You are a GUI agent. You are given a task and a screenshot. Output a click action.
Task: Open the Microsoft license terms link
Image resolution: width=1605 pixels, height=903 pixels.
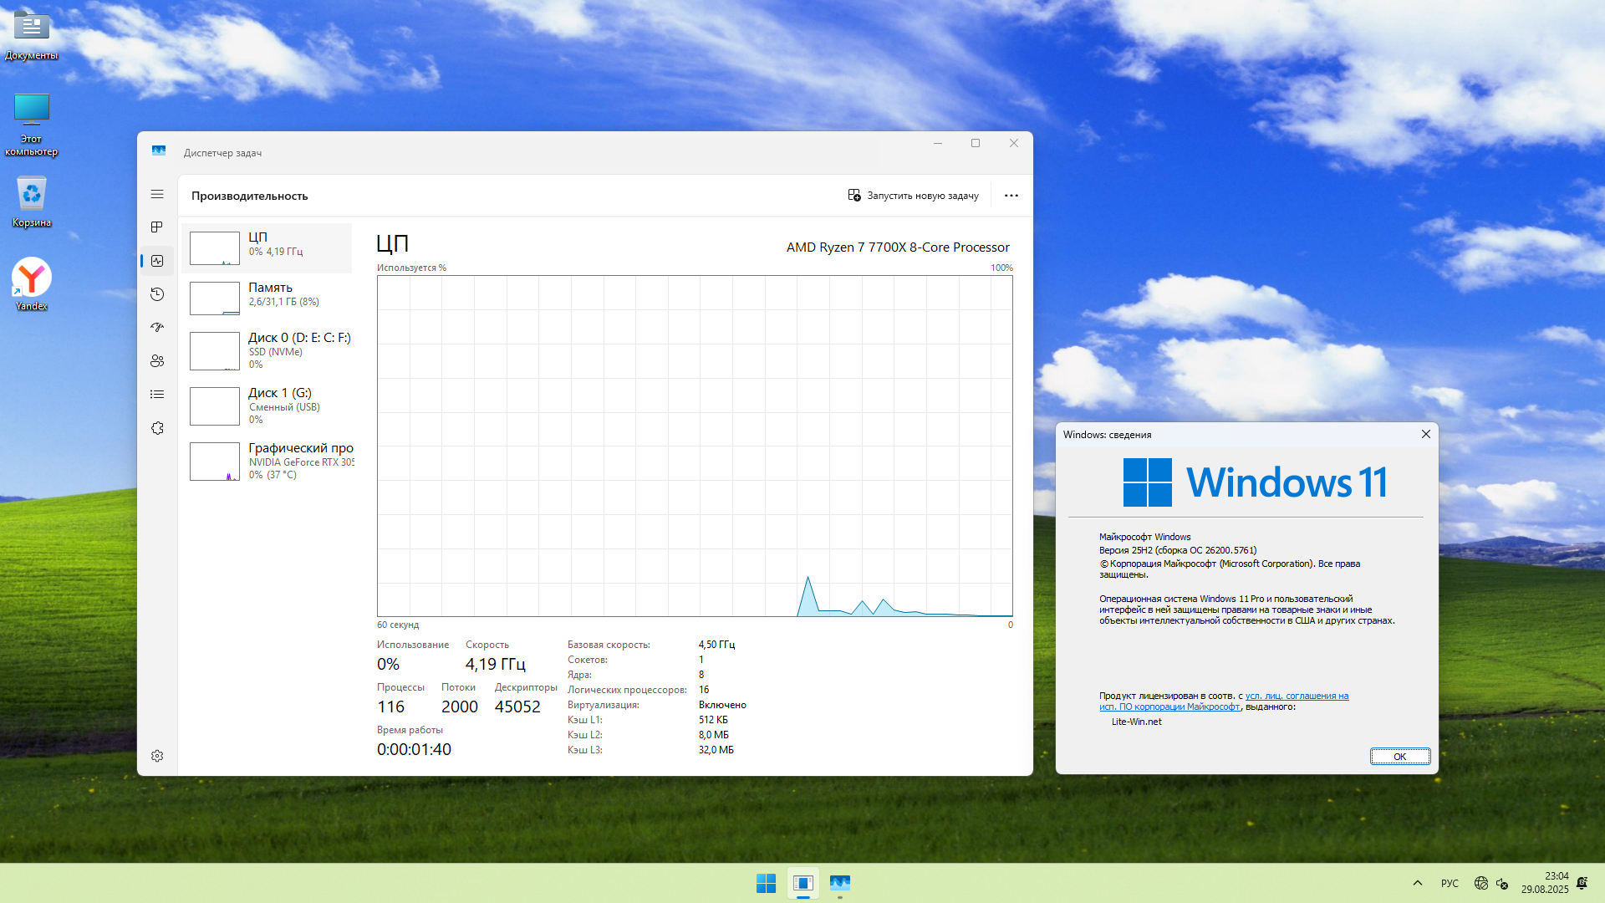(x=1296, y=696)
